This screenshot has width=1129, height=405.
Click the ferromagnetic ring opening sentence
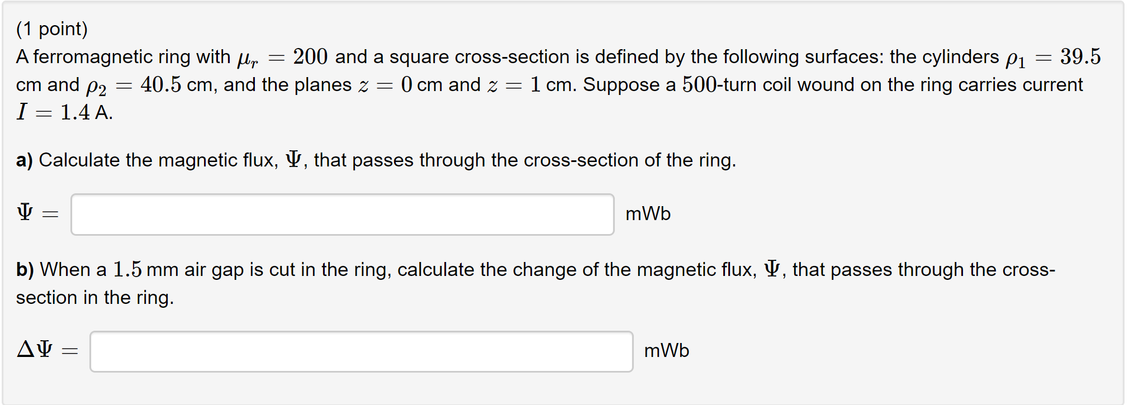coord(123,56)
